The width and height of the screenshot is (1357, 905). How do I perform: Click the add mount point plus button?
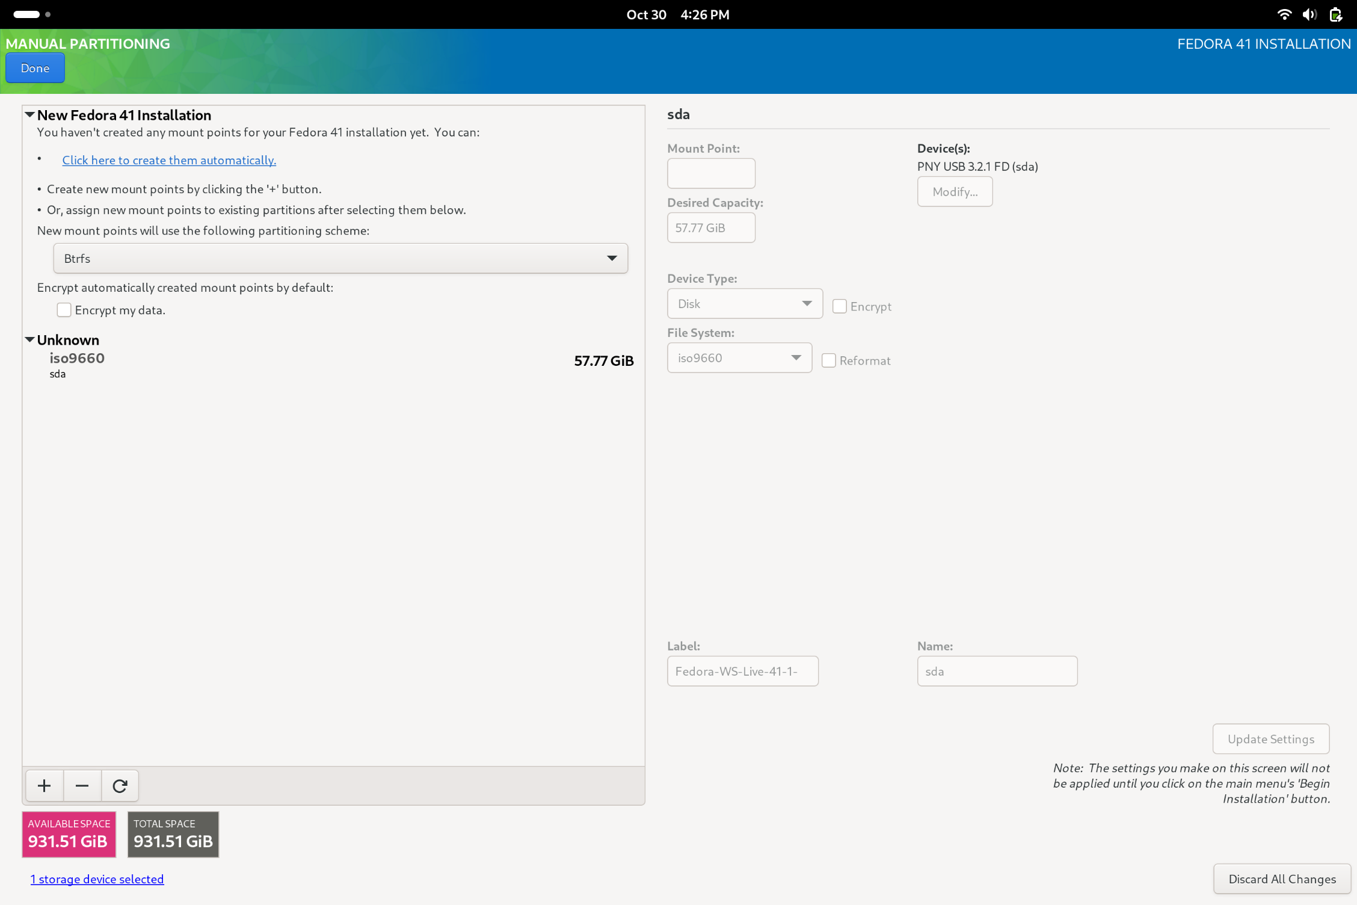[x=45, y=786]
